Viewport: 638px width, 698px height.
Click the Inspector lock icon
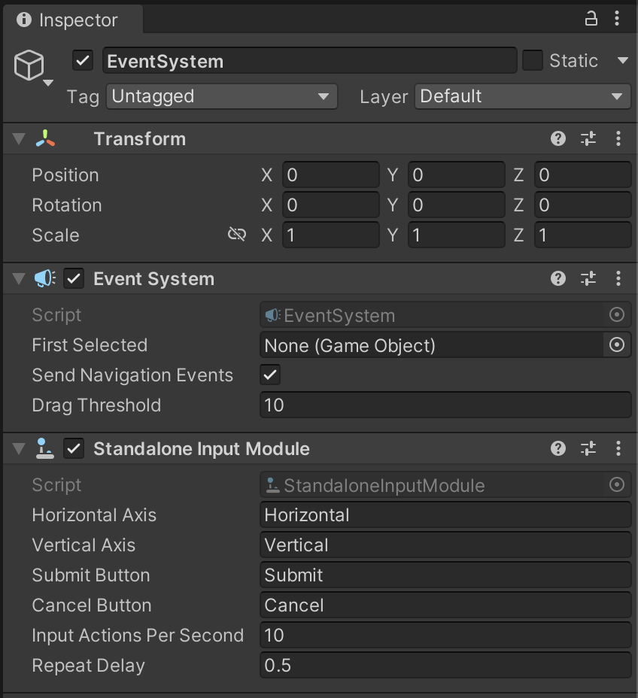(x=591, y=19)
